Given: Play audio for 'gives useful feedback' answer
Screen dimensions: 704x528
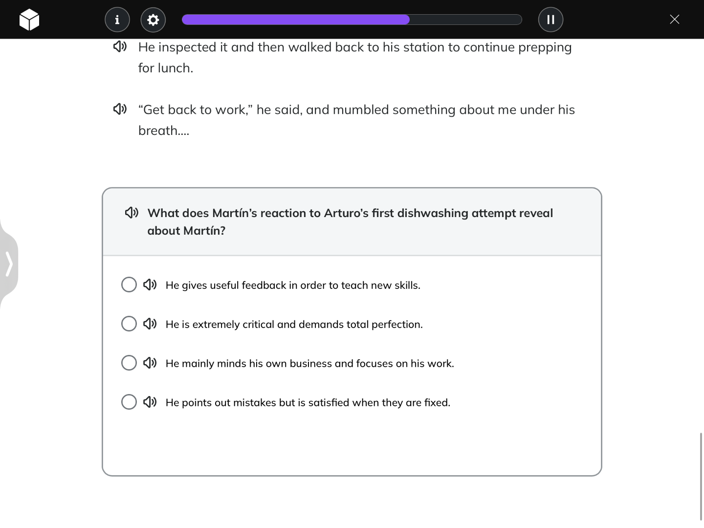Looking at the screenshot, I should [x=150, y=285].
